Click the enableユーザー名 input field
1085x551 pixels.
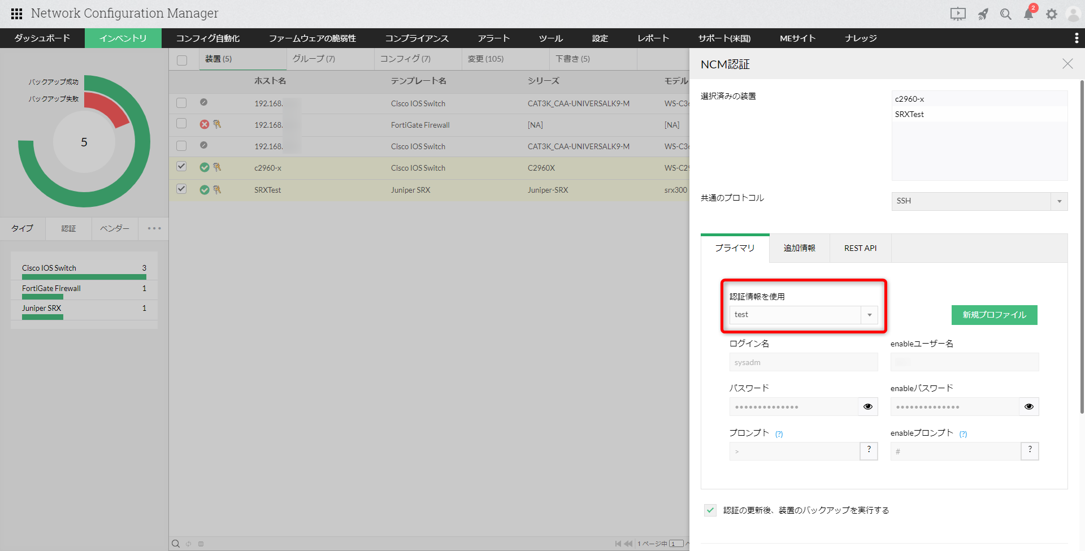pyautogui.click(x=965, y=362)
